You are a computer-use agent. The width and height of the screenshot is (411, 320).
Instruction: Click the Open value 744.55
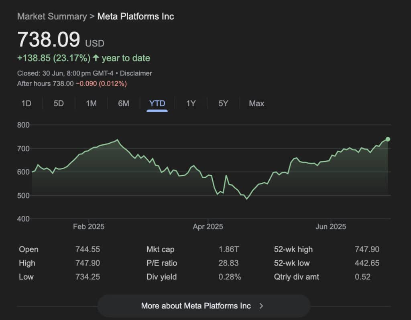click(x=87, y=249)
